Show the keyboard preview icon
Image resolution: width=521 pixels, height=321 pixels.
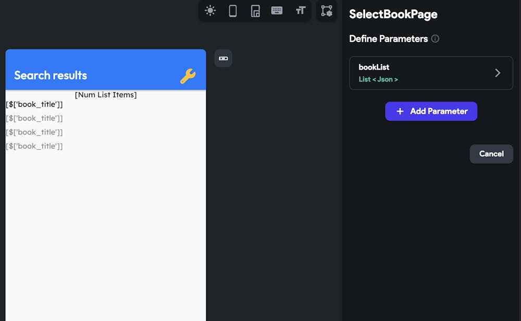pos(277,10)
